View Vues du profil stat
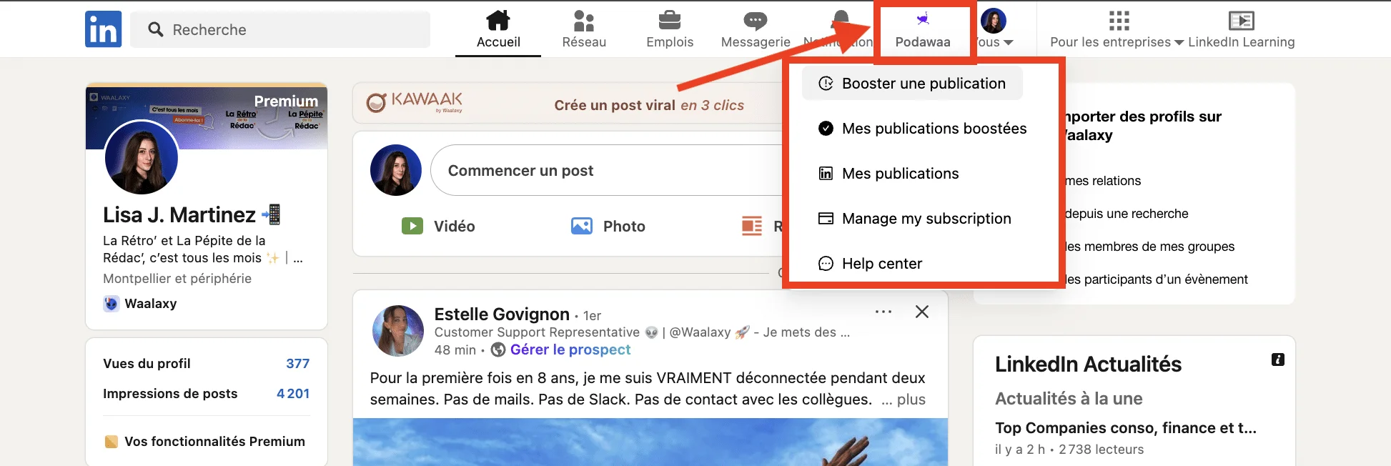This screenshot has height=466, width=1391. (x=207, y=364)
